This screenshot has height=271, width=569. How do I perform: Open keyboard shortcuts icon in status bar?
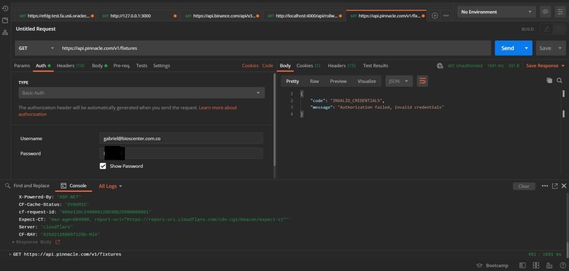pos(549,265)
